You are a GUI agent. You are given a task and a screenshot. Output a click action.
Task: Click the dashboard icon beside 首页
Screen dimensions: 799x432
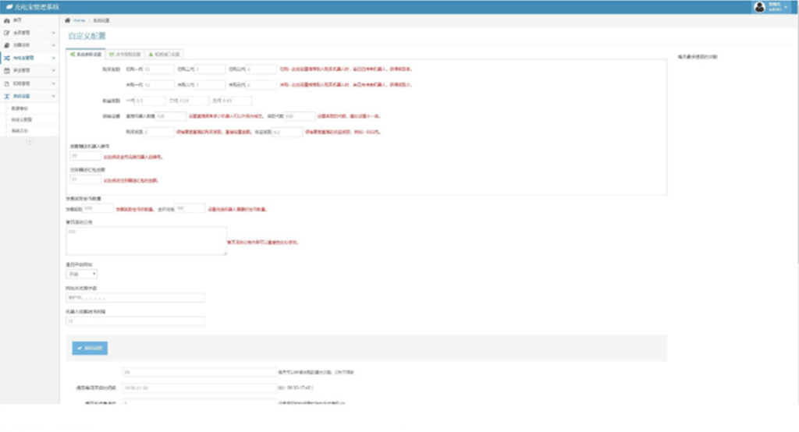[7, 19]
